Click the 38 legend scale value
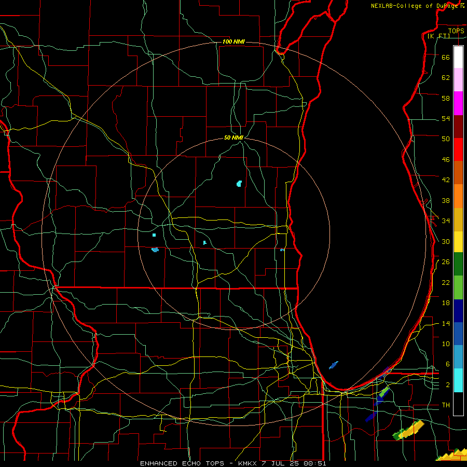 (x=446, y=200)
